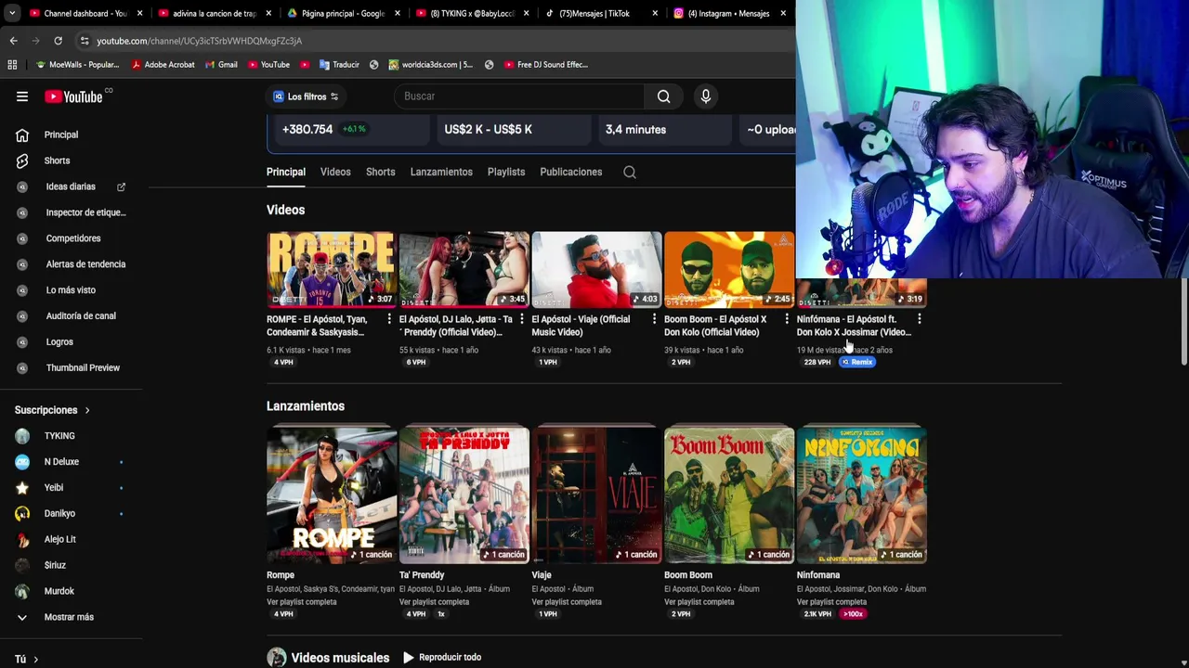This screenshot has width=1189, height=668.
Task: Expand the Tú section
Action: [x=27, y=659]
